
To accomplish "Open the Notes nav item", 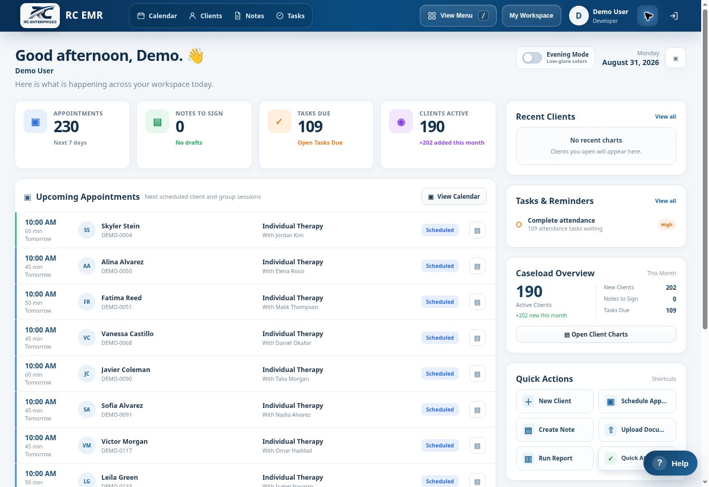I will coord(249,16).
